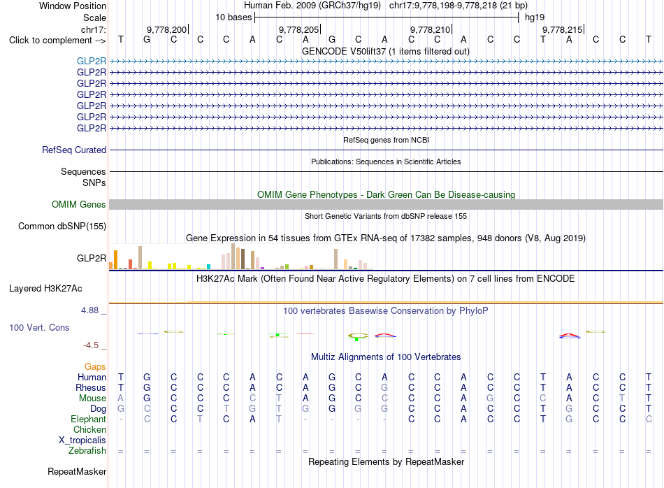Image resolution: width=664 pixels, height=488 pixels.
Task: Select the Mouse alignment row label
Action: point(93,399)
